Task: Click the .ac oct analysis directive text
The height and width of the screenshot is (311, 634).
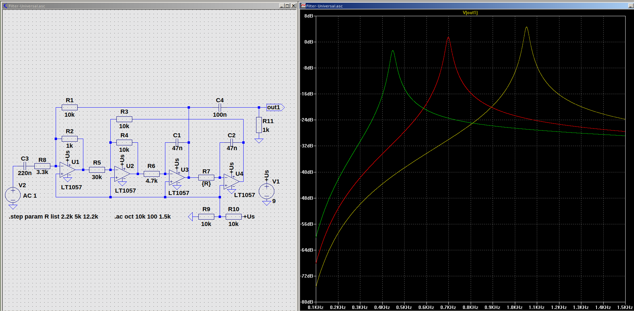Action: point(142,217)
